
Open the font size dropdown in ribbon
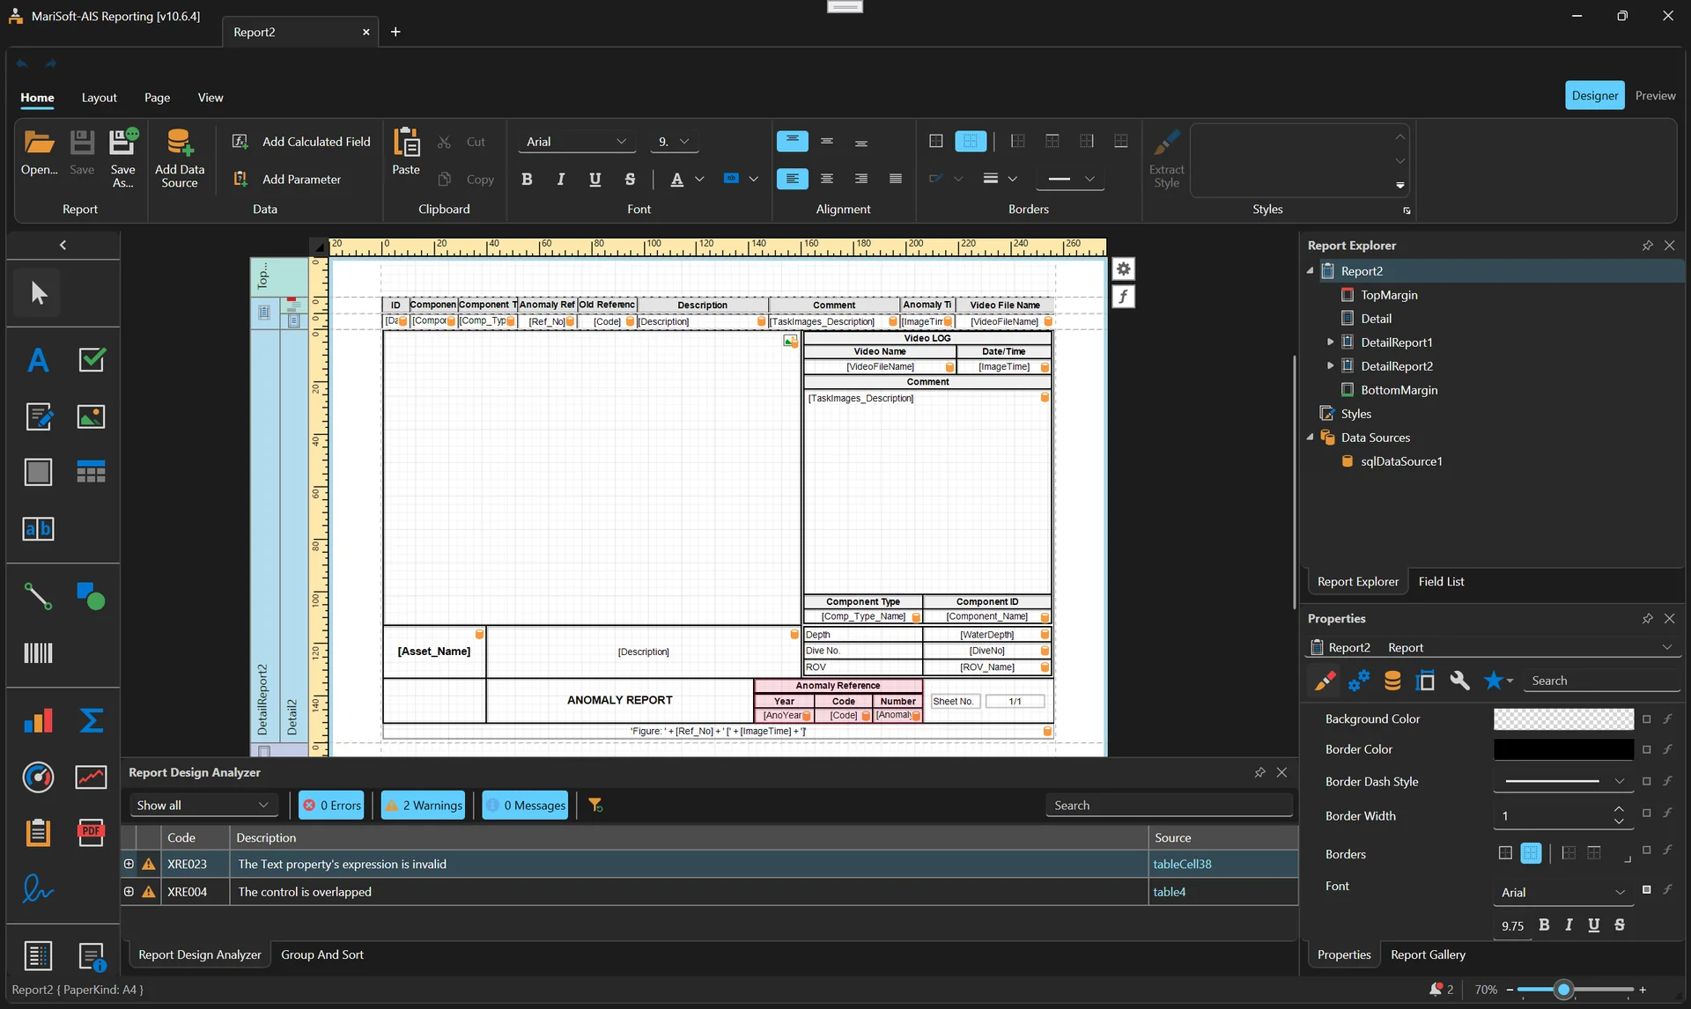pyautogui.click(x=684, y=141)
